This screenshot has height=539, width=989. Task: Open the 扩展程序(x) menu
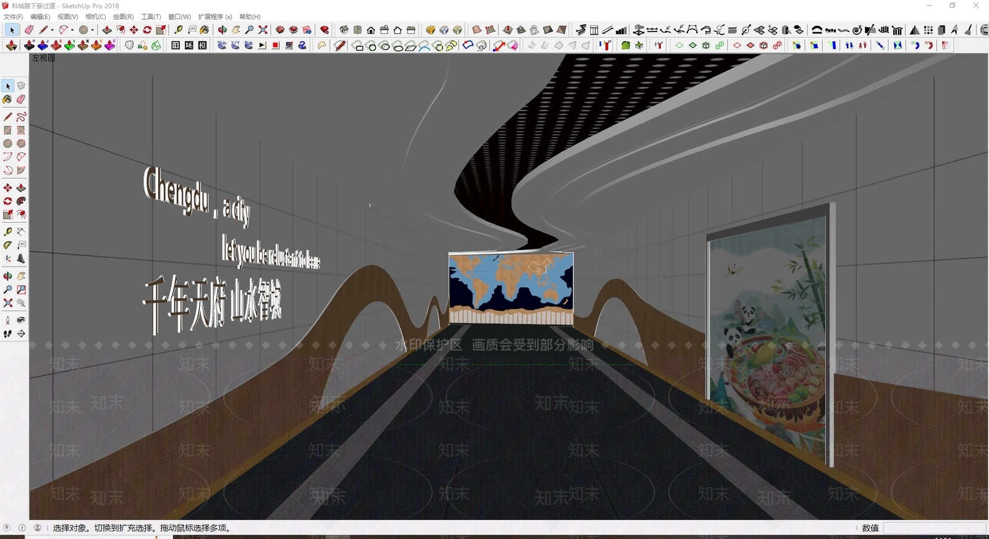[215, 17]
